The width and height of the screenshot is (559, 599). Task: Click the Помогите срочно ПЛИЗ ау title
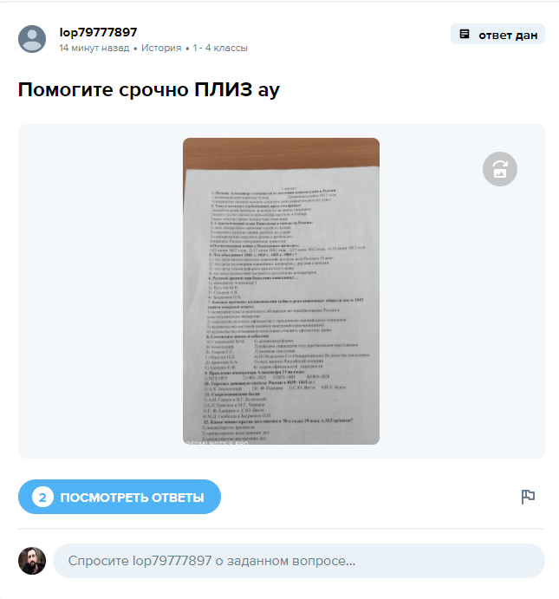pyautogui.click(x=149, y=90)
